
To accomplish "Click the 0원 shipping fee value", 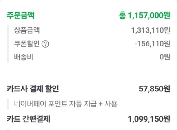I will coord(165,57).
